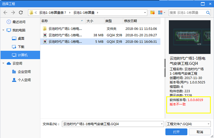Open the 工程文件(*.GQI4) file type dropdown
The width and height of the screenshot is (214, 138).
click(209, 124)
